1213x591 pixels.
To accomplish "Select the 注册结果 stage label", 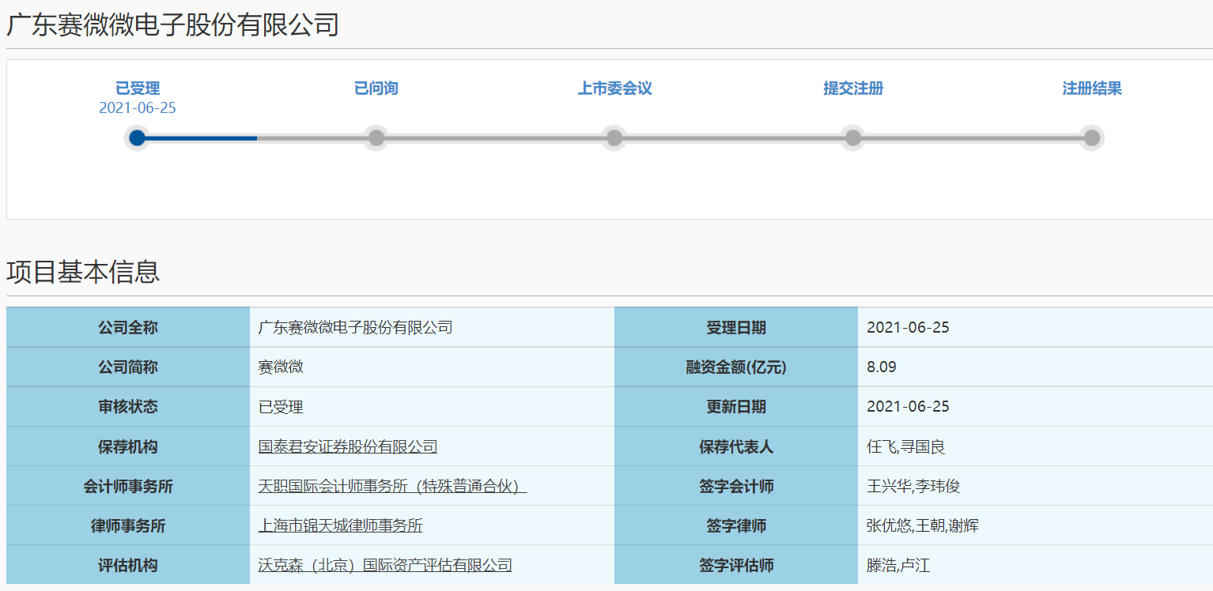I will coord(1092,88).
